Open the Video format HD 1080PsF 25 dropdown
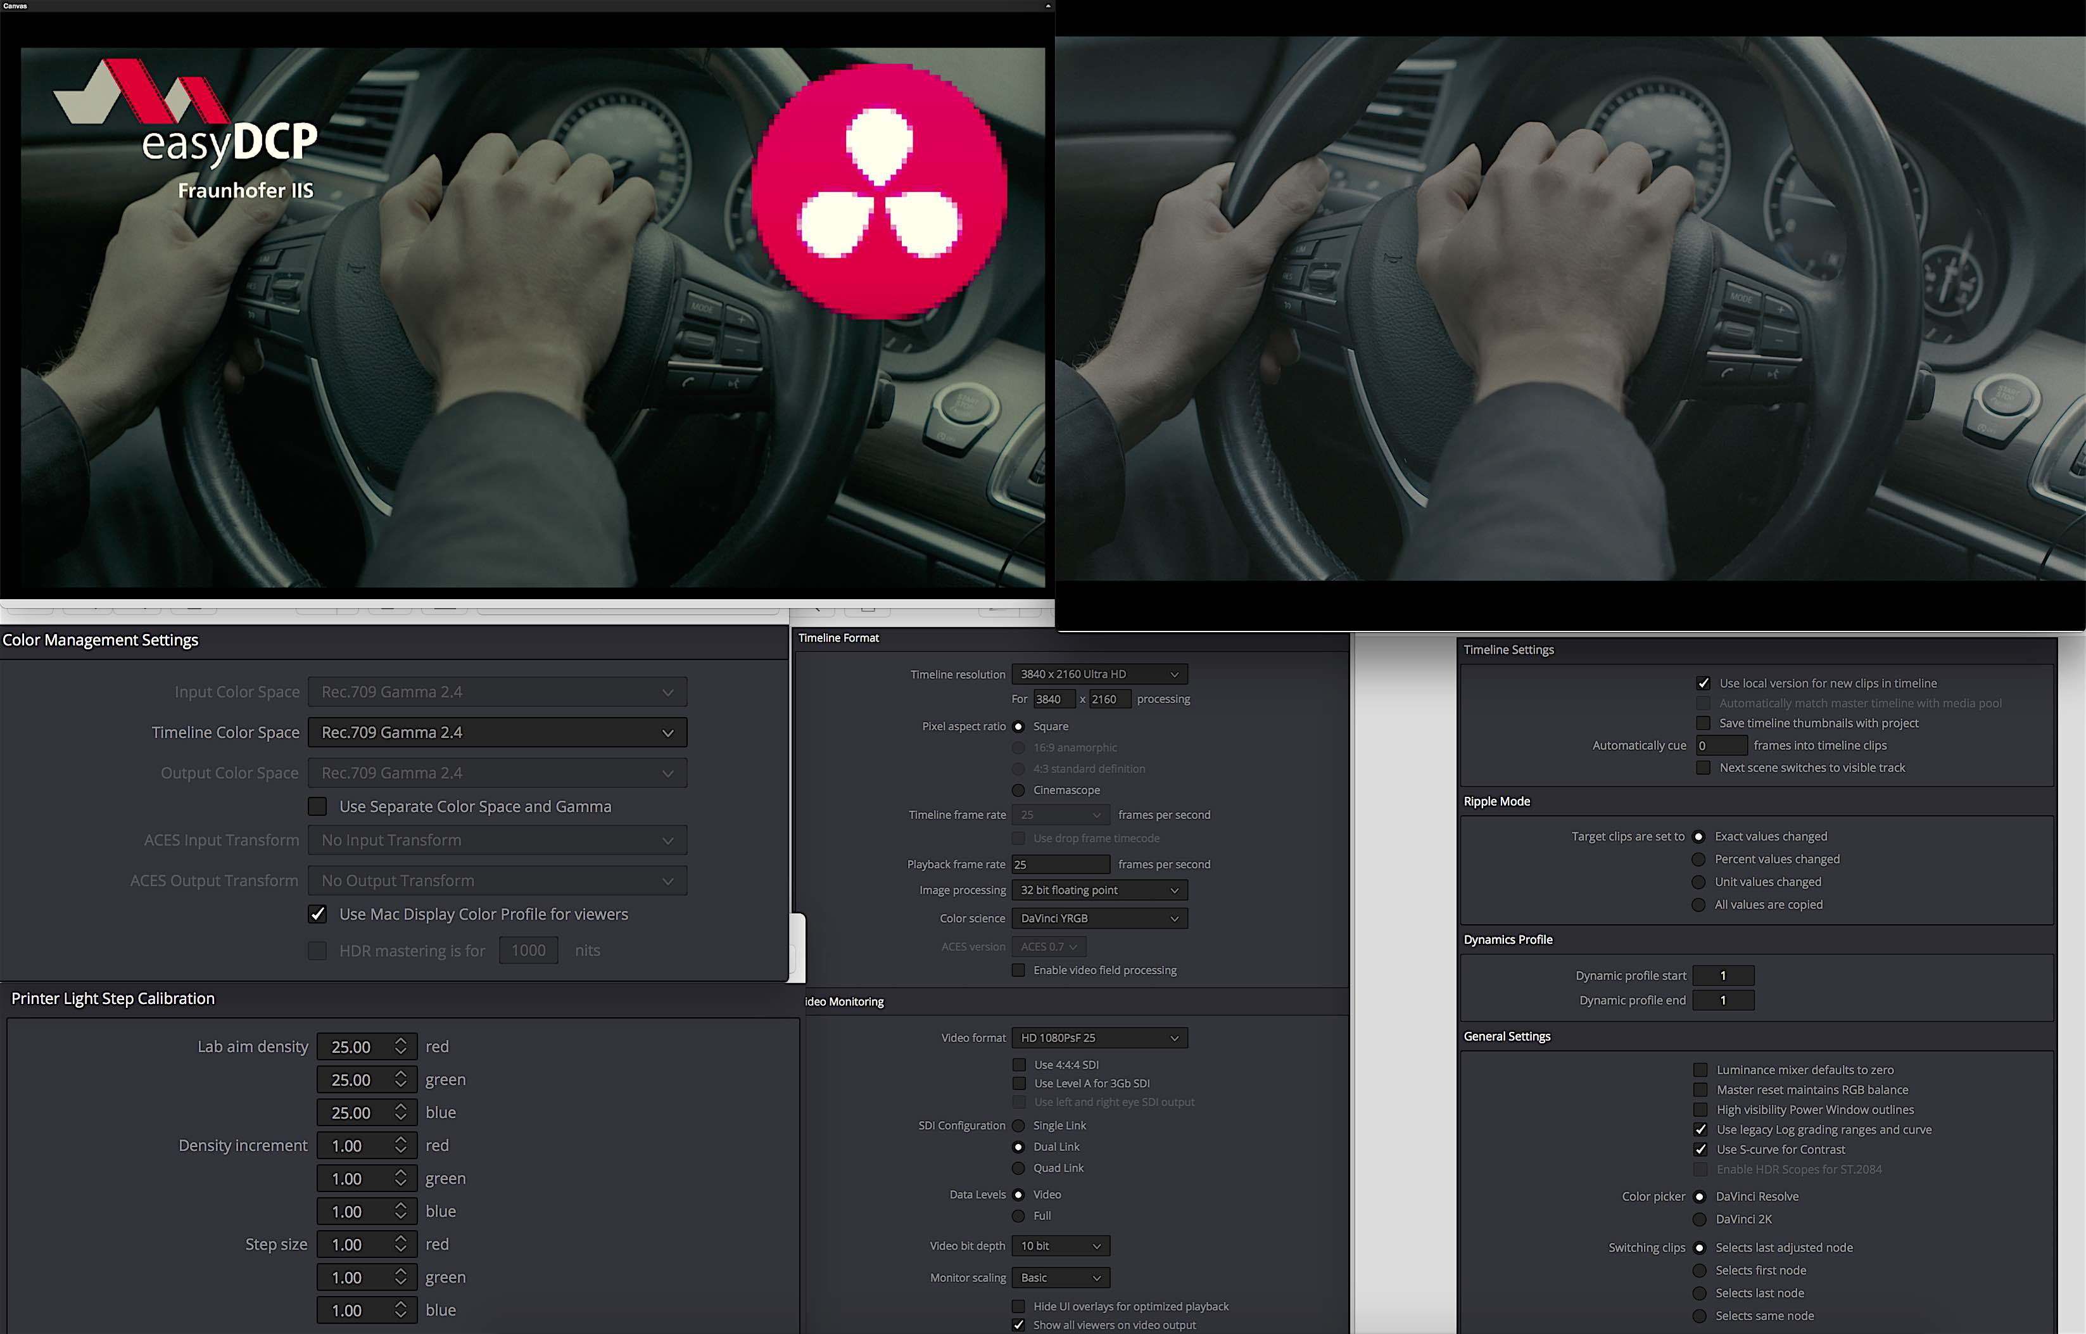The height and width of the screenshot is (1334, 2086). [1099, 1038]
